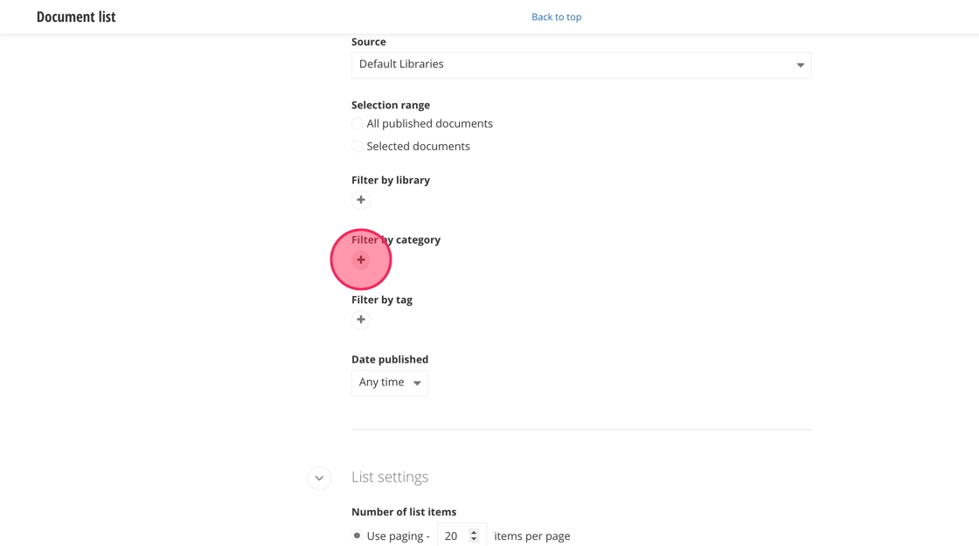979x546 pixels.
Task: Click the Number of list items label
Action: click(x=404, y=512)
